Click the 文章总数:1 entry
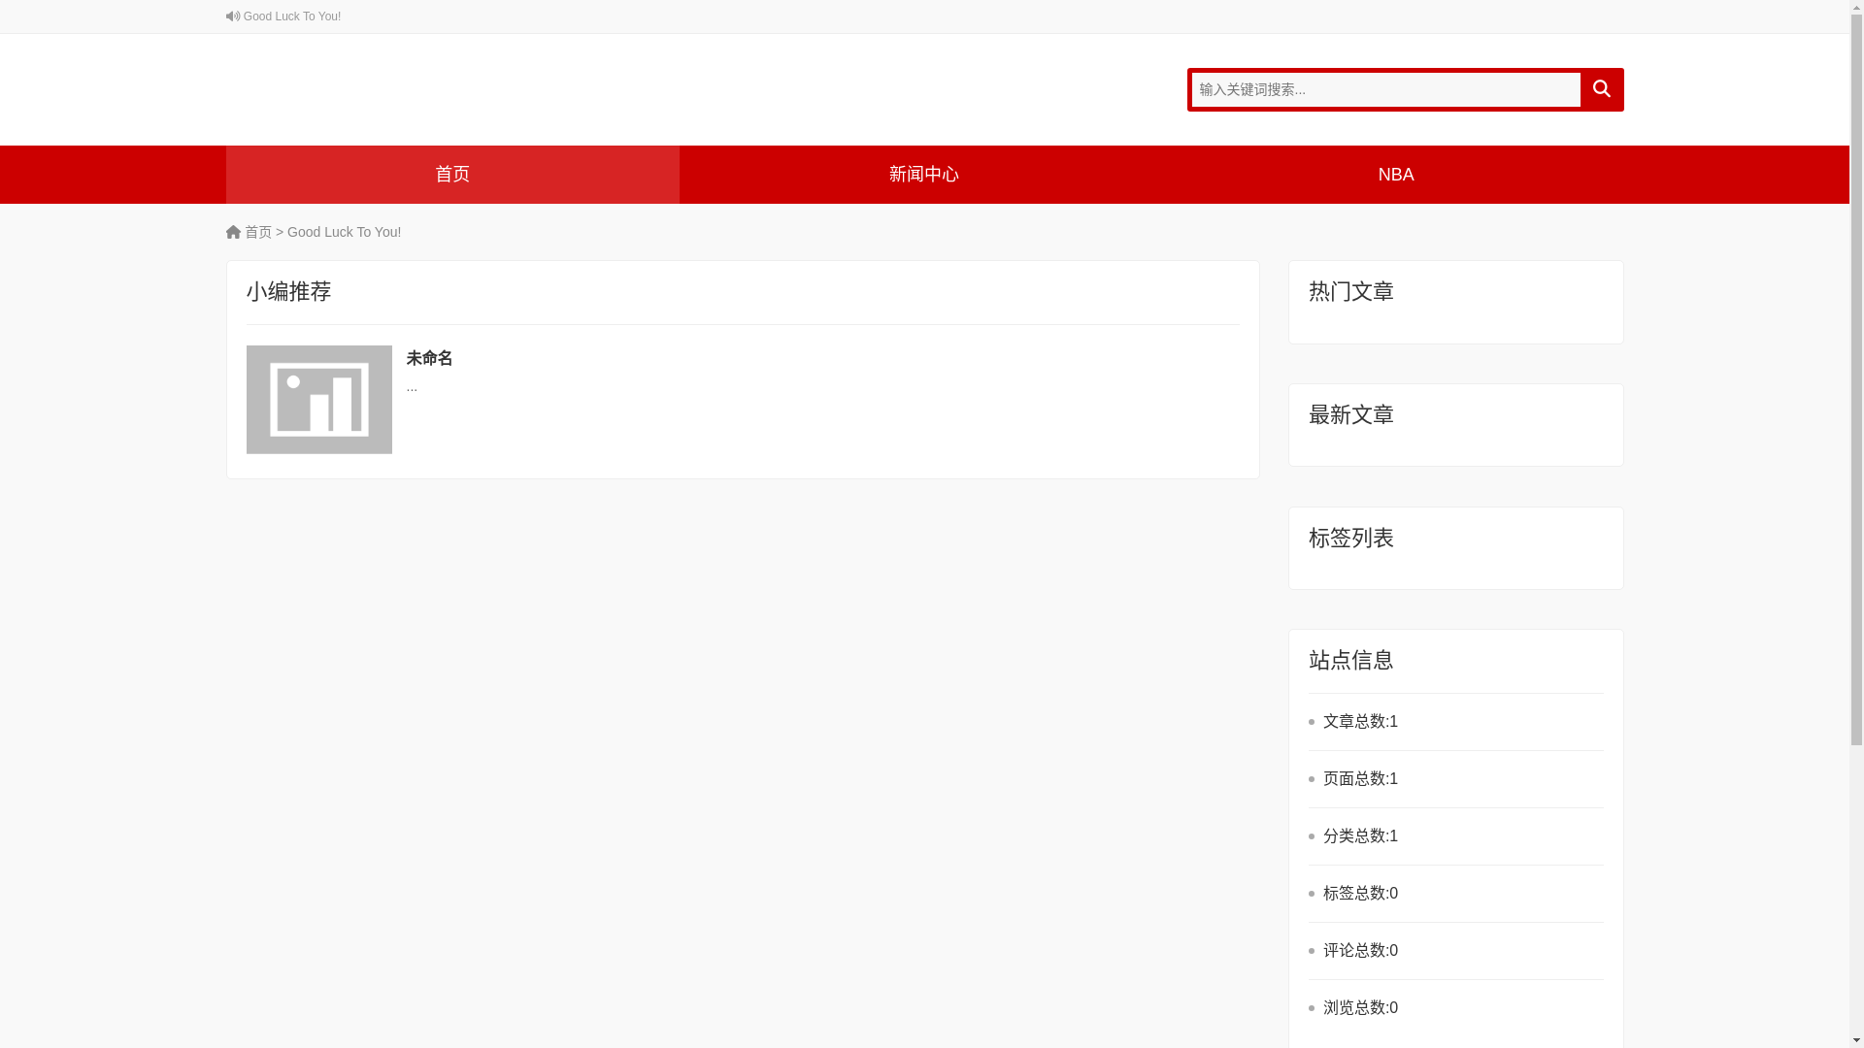The width and height of the screenshot is (1864, 1048). click(x=1456, y=722)
